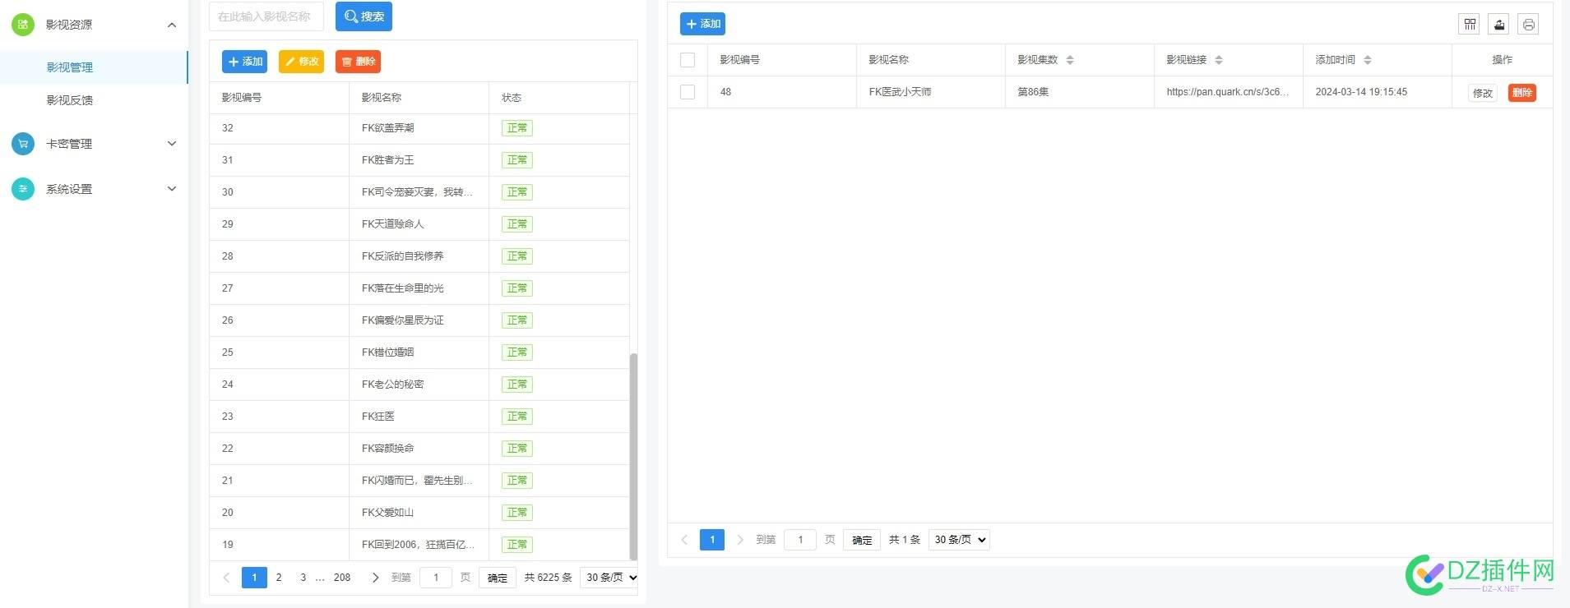The height and width of the screenshot is (608, 1570).
Task: Select page 1 in right pagination
Action: pos(712,540)
